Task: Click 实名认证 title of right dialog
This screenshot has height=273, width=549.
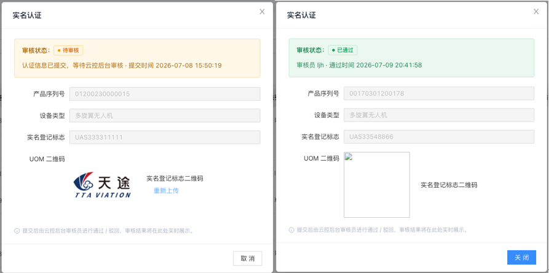Action: tap(301, 15)
